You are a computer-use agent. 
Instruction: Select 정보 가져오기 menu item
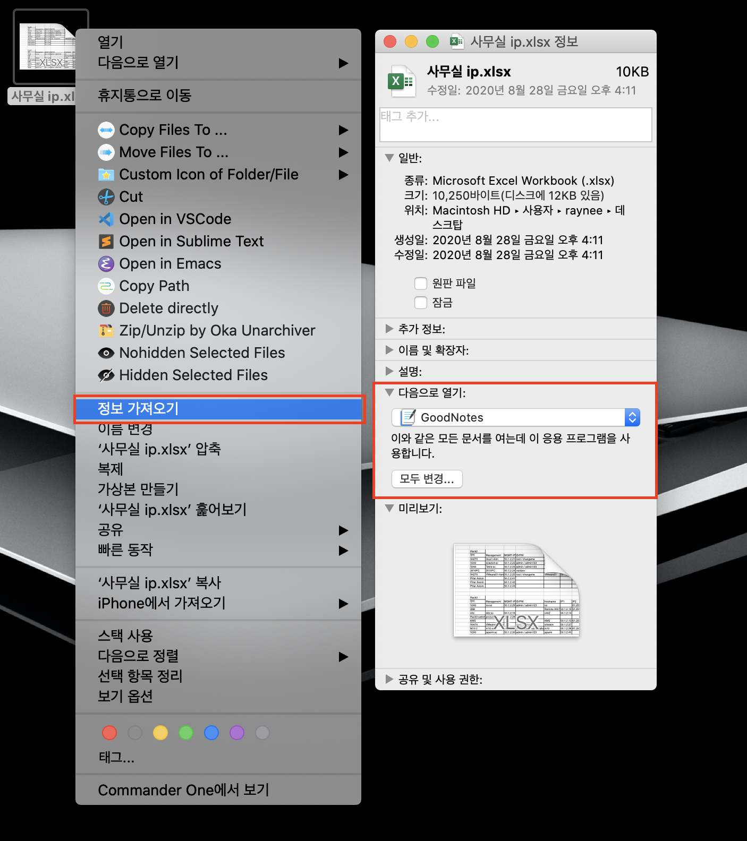click(218, 409)
